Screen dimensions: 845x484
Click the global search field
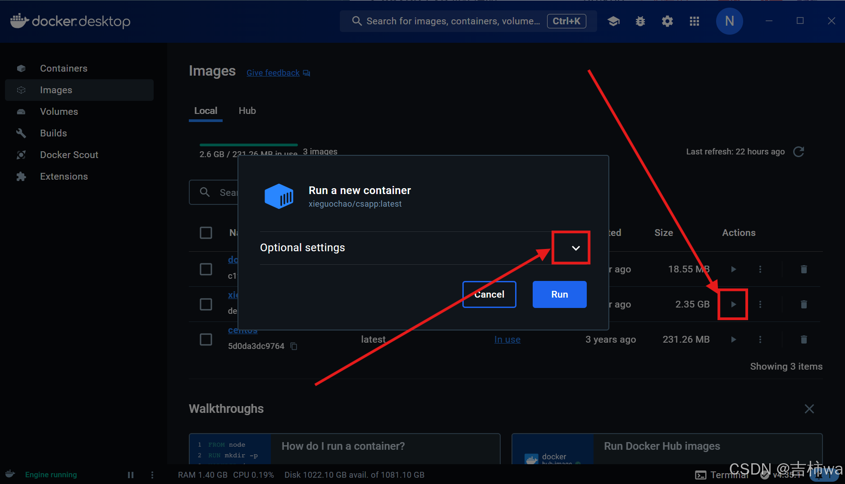click(451, 21)
